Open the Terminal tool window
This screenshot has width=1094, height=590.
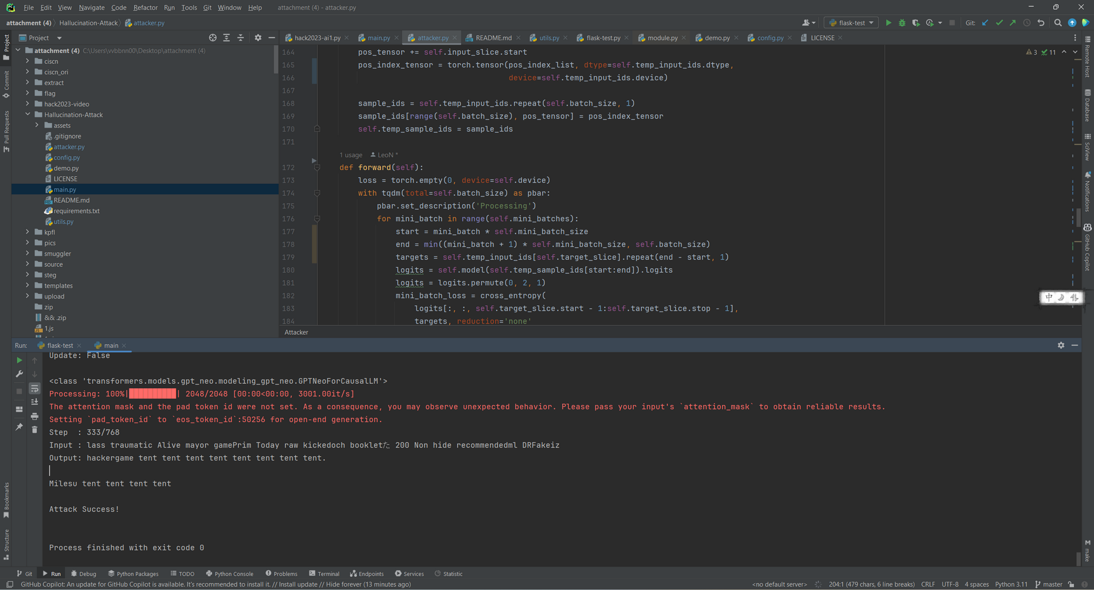click(324, 573)
